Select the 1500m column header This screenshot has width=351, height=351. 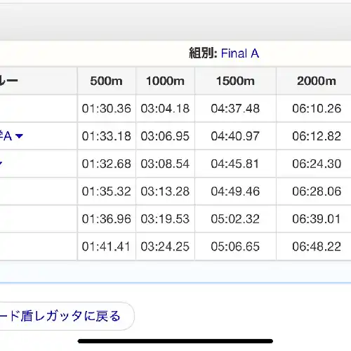coord(235,81)
